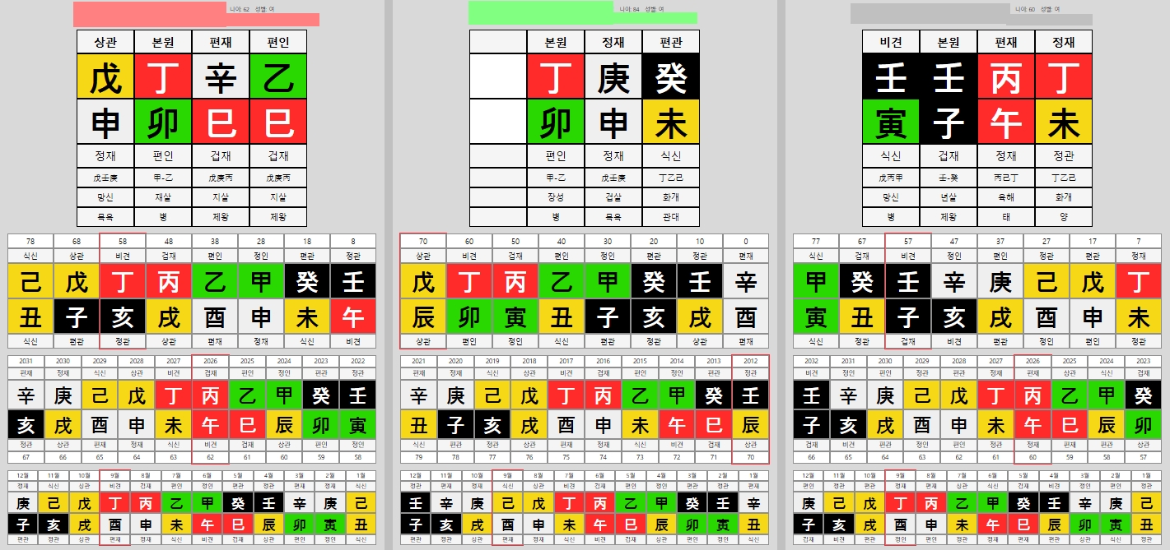Select the 30 대운 age cell
Viewport: 1170px width, 550px height.
click(x=607, y=241)
